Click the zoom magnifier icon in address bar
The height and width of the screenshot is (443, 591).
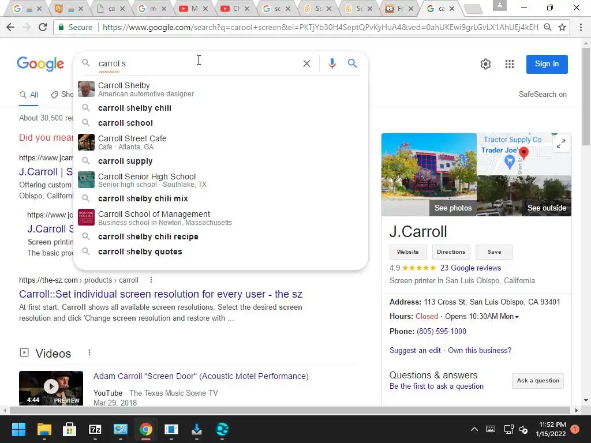click(x=547, y=27)
